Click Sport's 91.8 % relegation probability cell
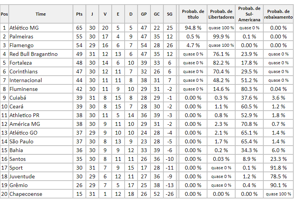This screenshot has height=200, width=296. point(279,168)
